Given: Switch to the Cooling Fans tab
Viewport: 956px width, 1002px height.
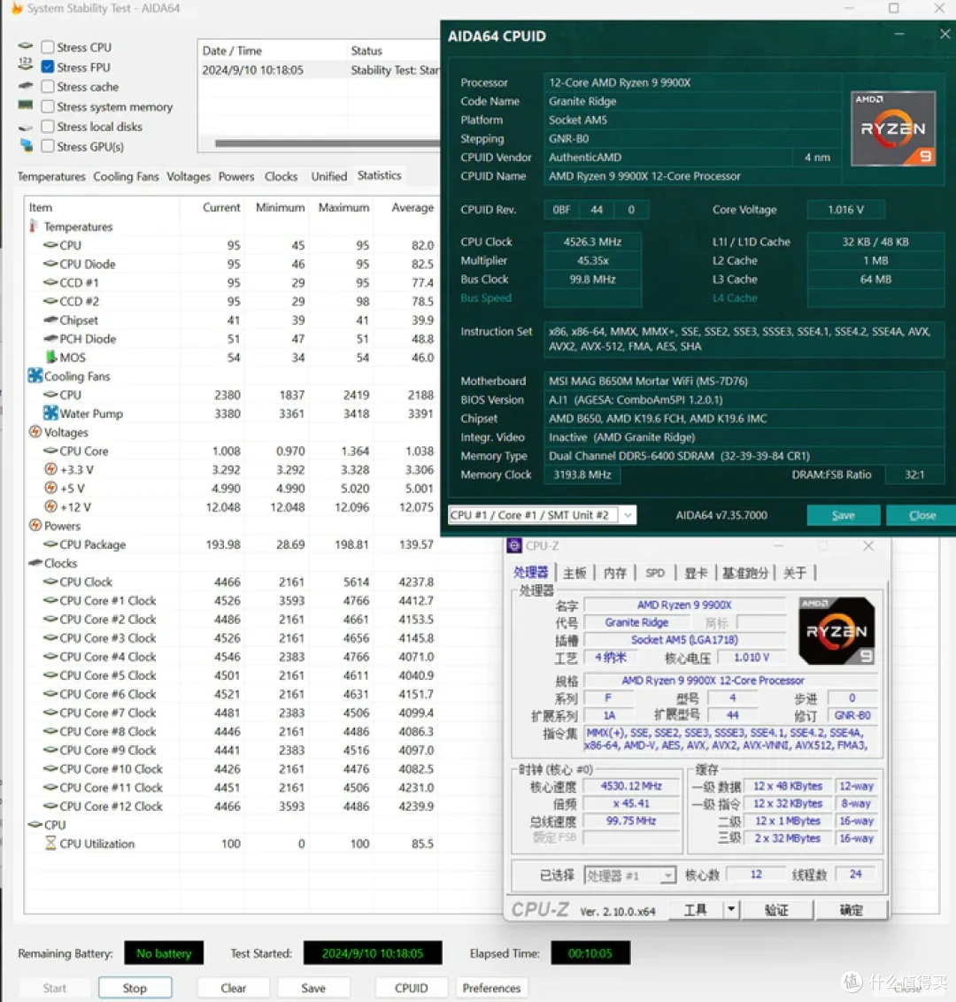Looking at the screenshot, I should pos(126,176).
